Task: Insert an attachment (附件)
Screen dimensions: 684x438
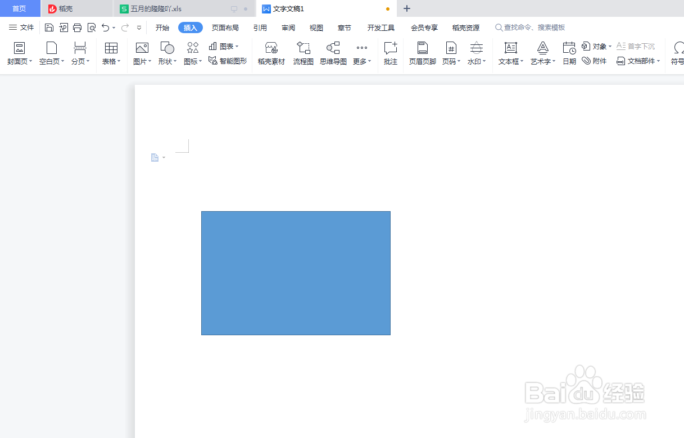Action: [x=594, y=61]
